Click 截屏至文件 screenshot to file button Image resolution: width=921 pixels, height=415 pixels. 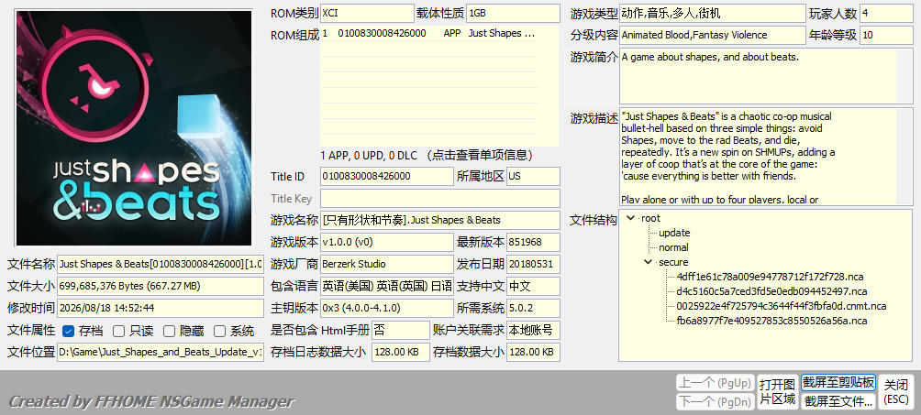pyautogui.click(x=838, y=401)
